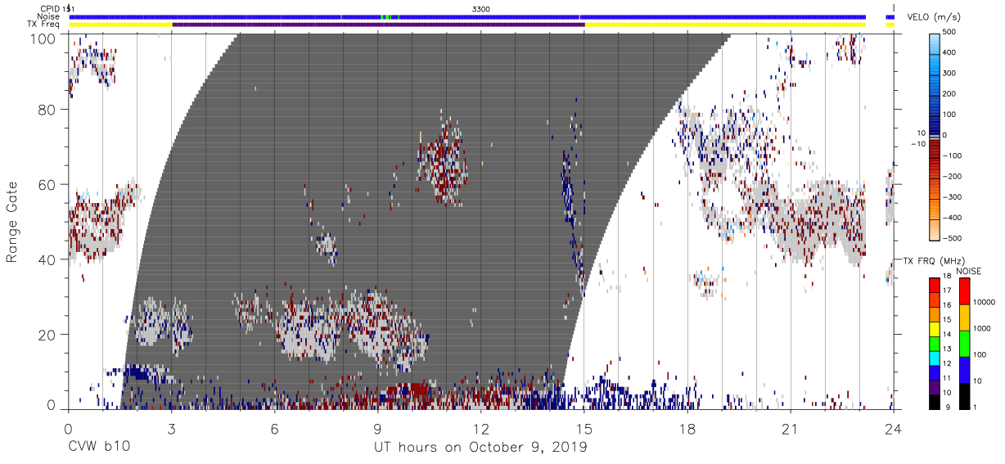Click x-axis tick label '3'
The height and width of the screenshot is (464, 1005).
pos(171,429)
